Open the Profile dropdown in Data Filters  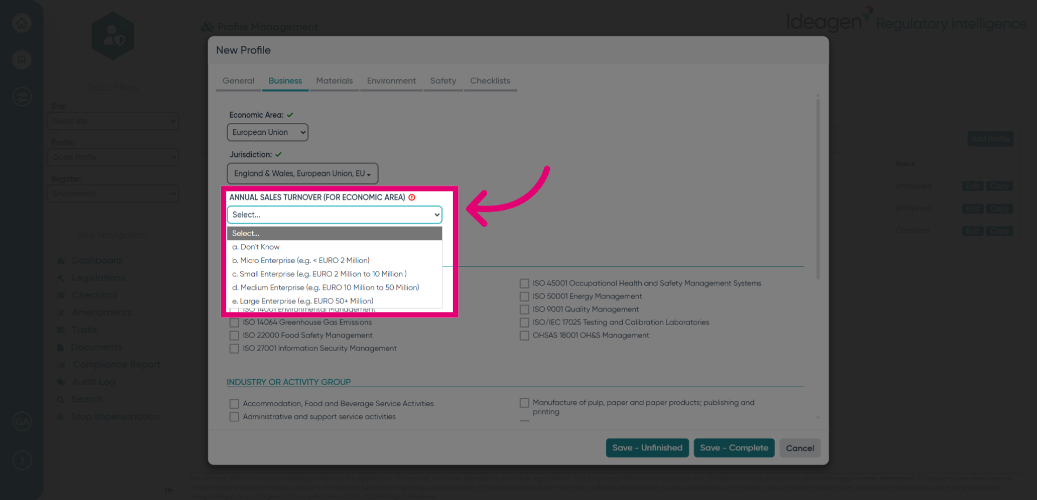coord(113,157)
